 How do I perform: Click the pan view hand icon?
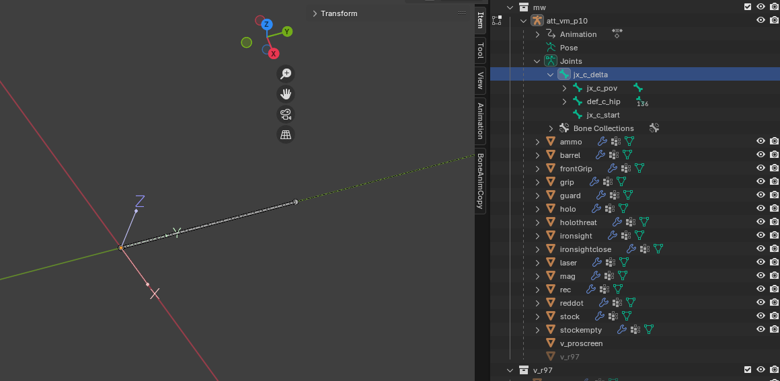click(x=286, y=94)
